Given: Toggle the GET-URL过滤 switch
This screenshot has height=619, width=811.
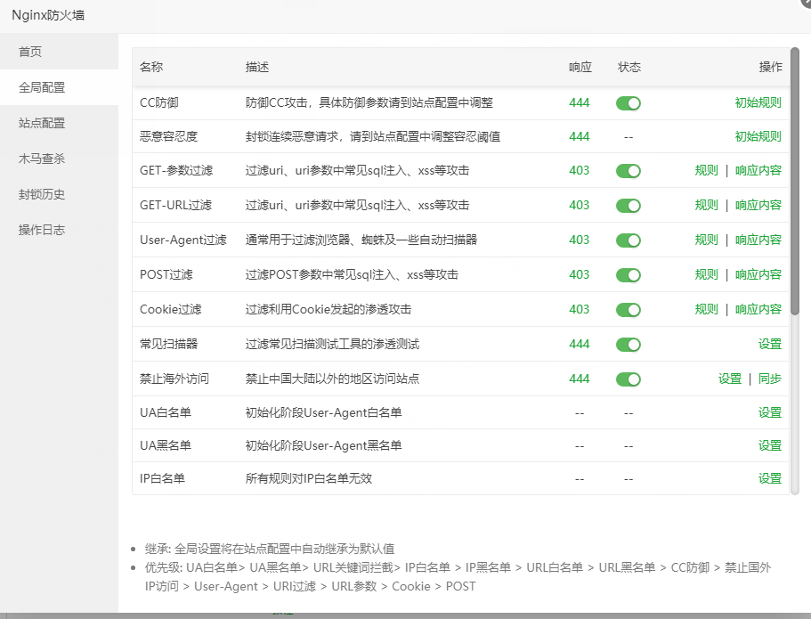Looking at the screenshot, I should 629,205.
